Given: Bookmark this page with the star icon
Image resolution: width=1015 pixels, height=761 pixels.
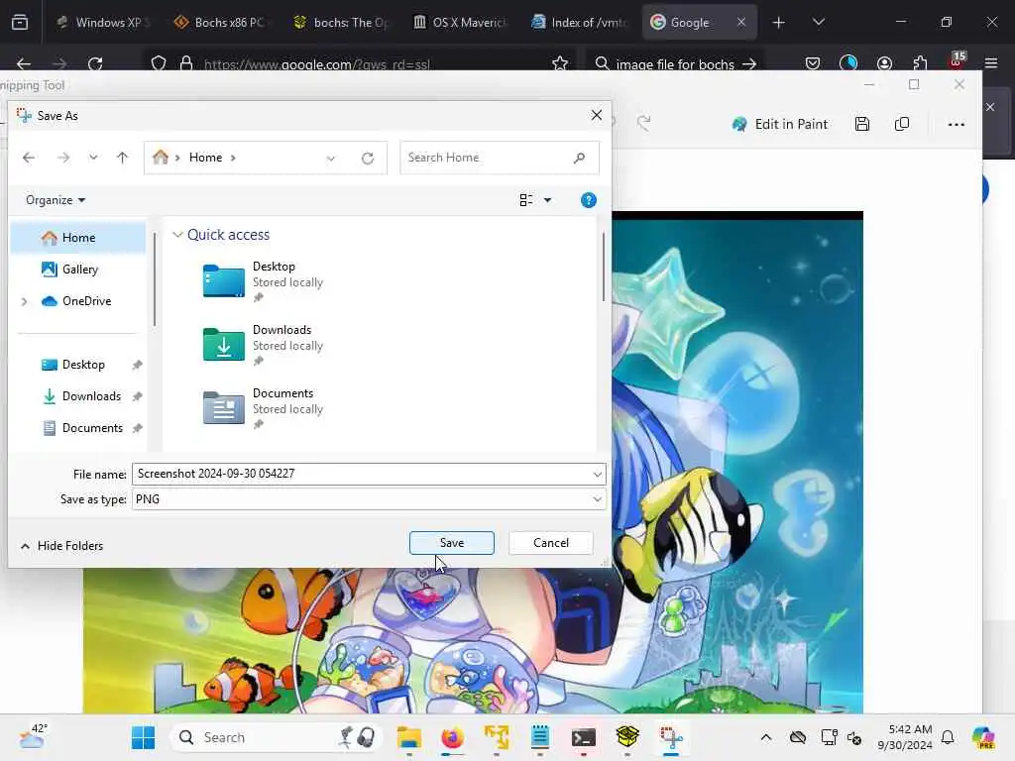Looking at the screenshot, I should point(560,63).
